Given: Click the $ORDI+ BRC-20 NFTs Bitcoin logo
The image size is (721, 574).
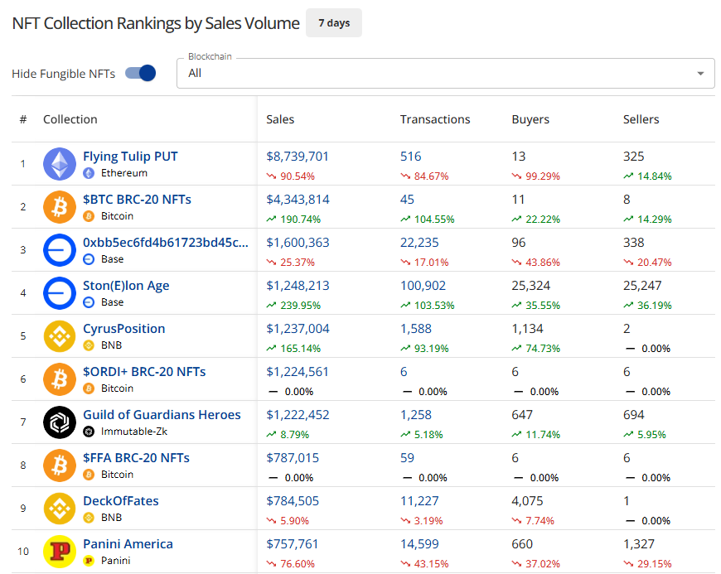Looking at the screenshot, I should tap(60, 379).
